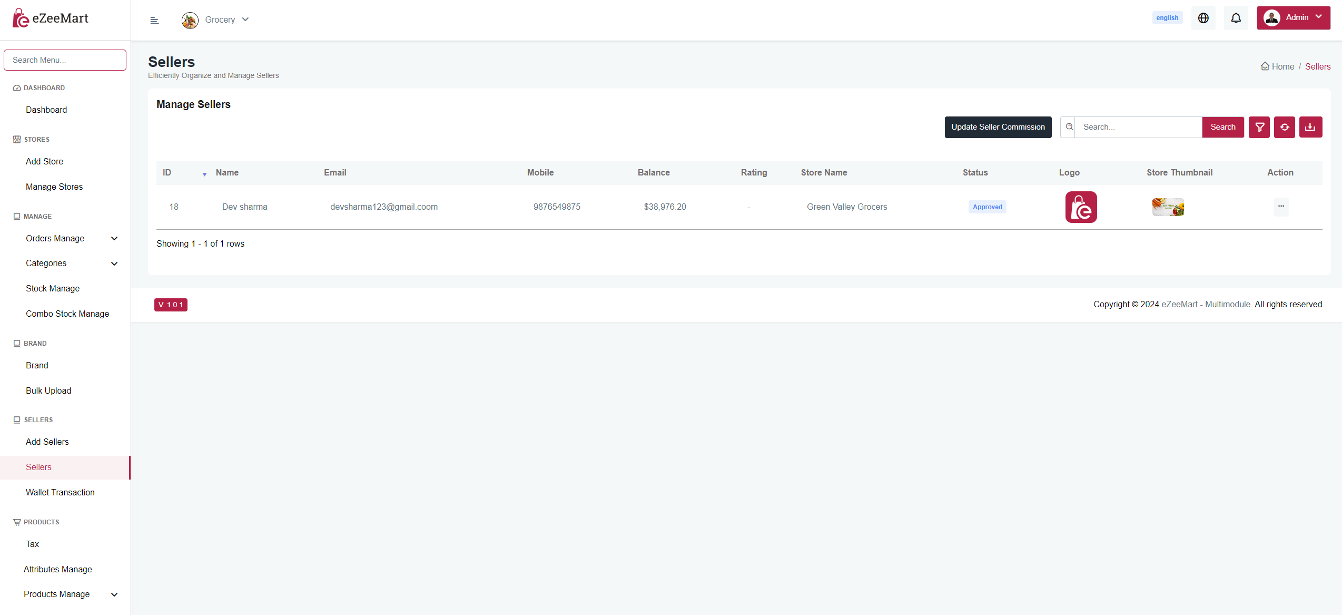Click the refresh table icon button
The width and height of the screenshot is (1342, 615).
(x=1285, y=127)
